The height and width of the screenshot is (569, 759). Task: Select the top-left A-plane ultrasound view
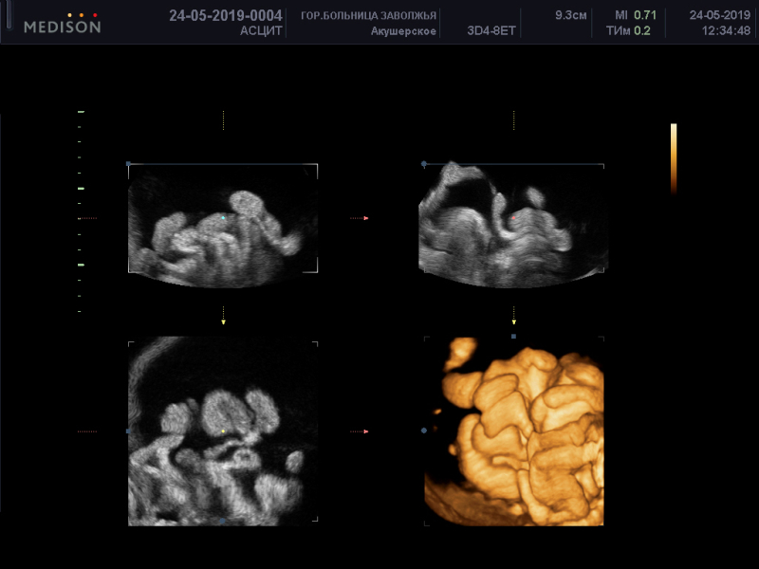pyautogui.click(x=223, y=226)
